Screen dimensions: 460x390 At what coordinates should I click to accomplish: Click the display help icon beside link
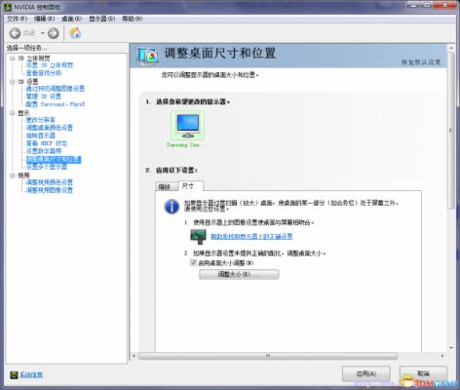198,236
